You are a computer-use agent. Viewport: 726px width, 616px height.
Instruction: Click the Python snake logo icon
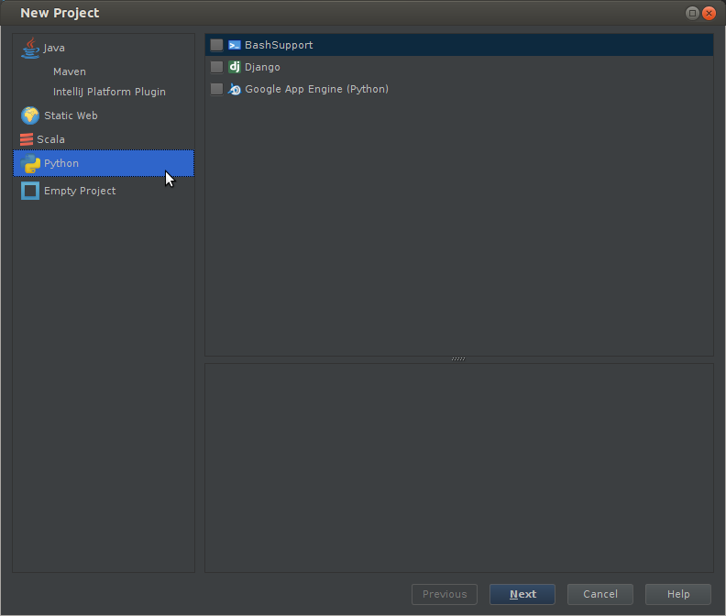coord(30,163)
